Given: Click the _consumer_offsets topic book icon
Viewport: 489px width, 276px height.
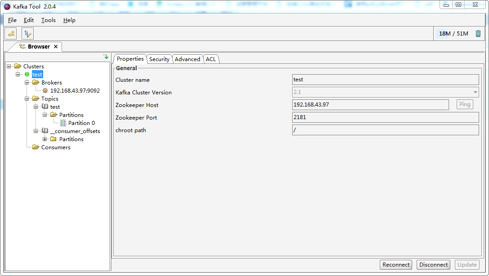Looking at the screenshot, I should pos(45,131).
